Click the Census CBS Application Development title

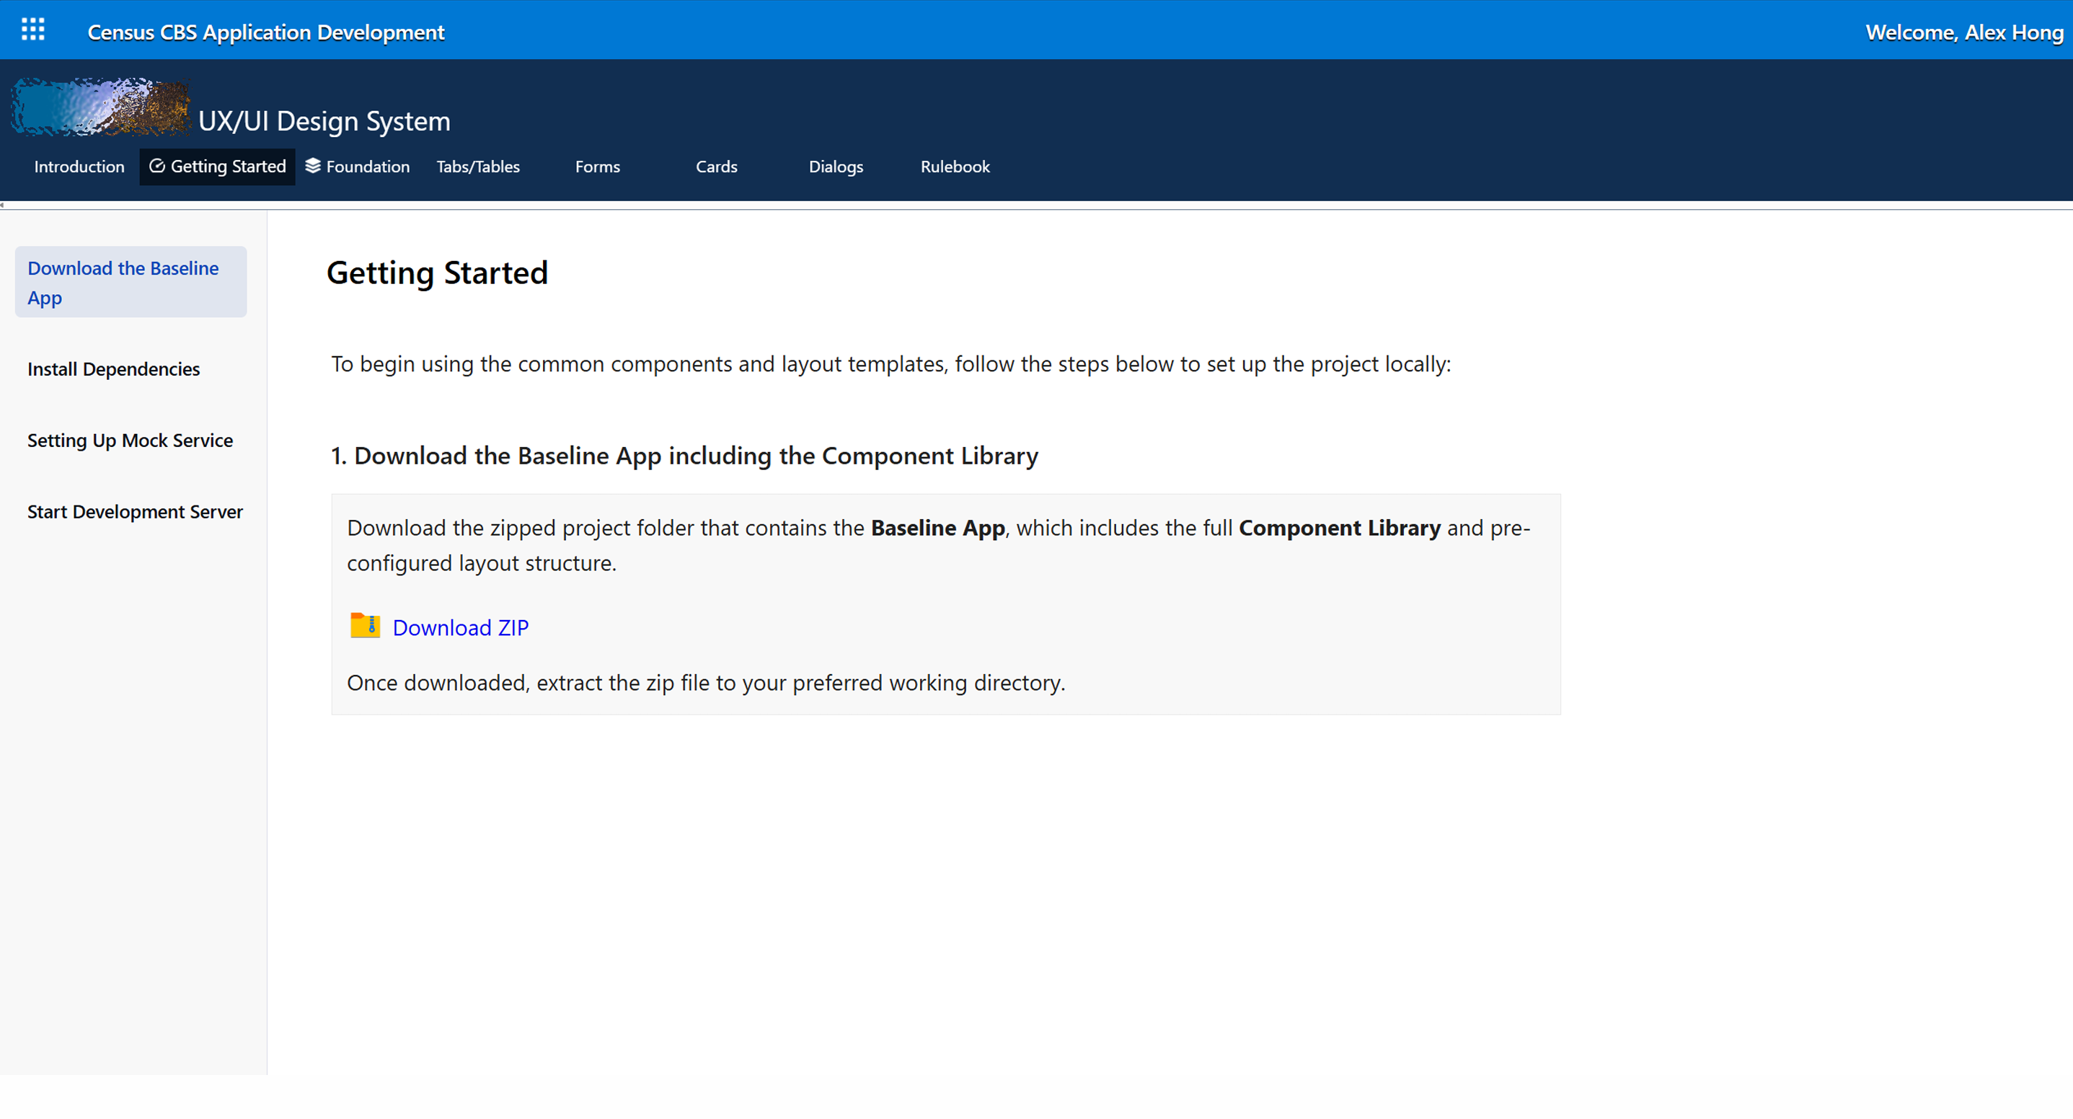pos(265,32)
